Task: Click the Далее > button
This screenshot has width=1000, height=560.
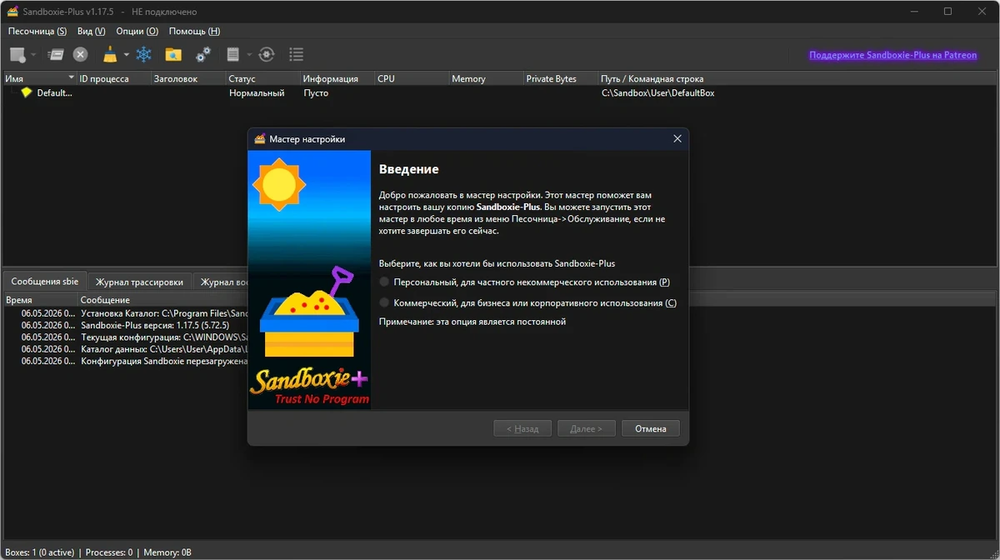Action: point(586,428)
